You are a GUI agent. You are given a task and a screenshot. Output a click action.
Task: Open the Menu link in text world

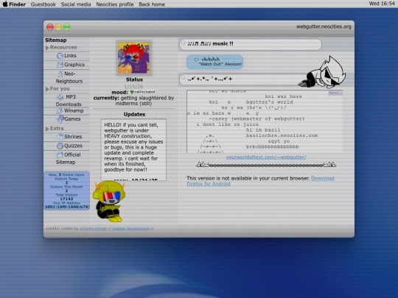click(335, 93)
